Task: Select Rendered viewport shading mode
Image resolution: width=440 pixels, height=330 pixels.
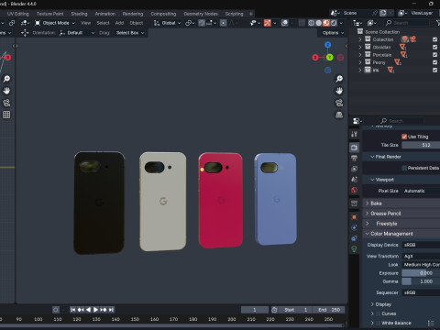Action: pyautogui.click(x=334, y=23)
